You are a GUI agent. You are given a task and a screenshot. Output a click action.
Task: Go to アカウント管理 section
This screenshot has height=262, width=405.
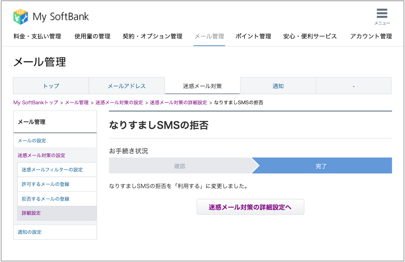coord(371,36)
